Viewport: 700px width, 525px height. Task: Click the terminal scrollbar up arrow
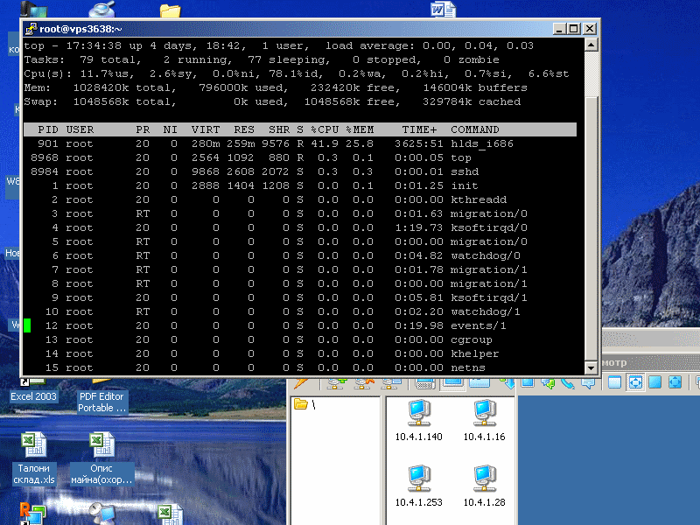591,45
